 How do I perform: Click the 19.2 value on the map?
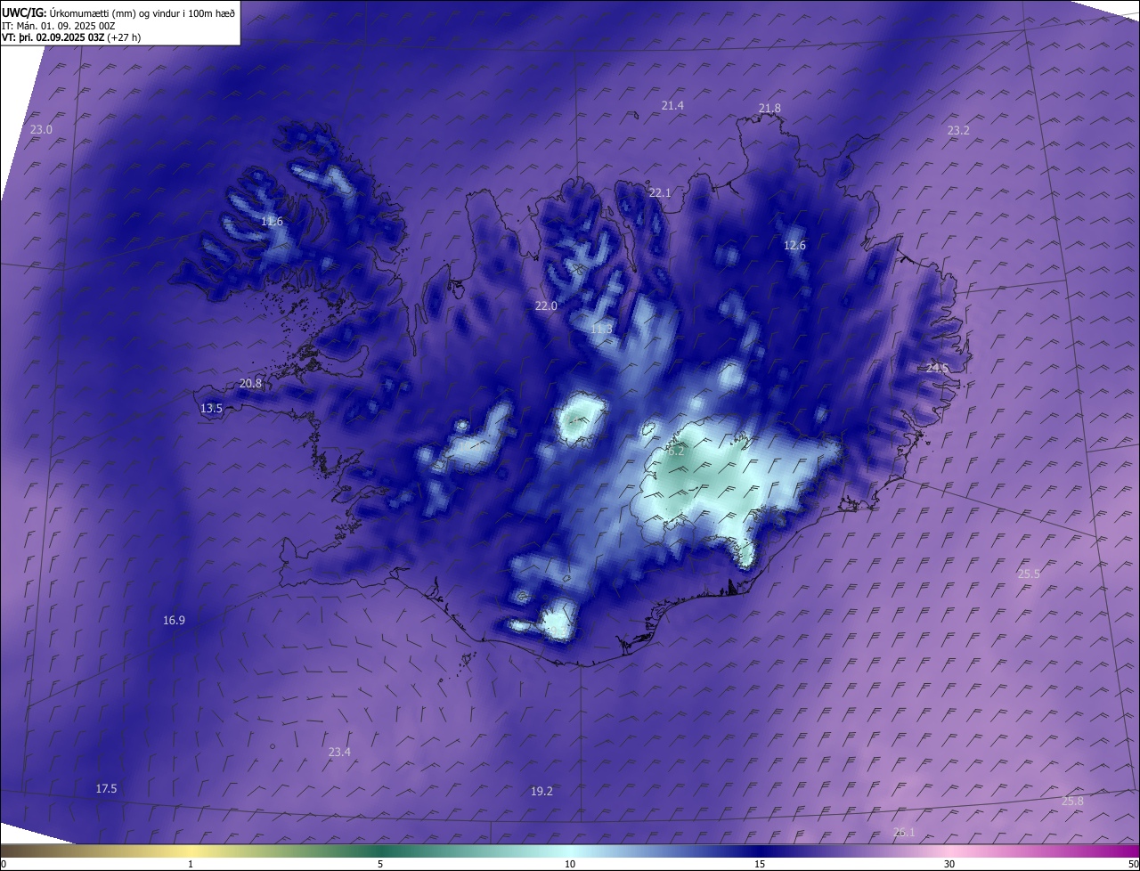tap(541, 792)
